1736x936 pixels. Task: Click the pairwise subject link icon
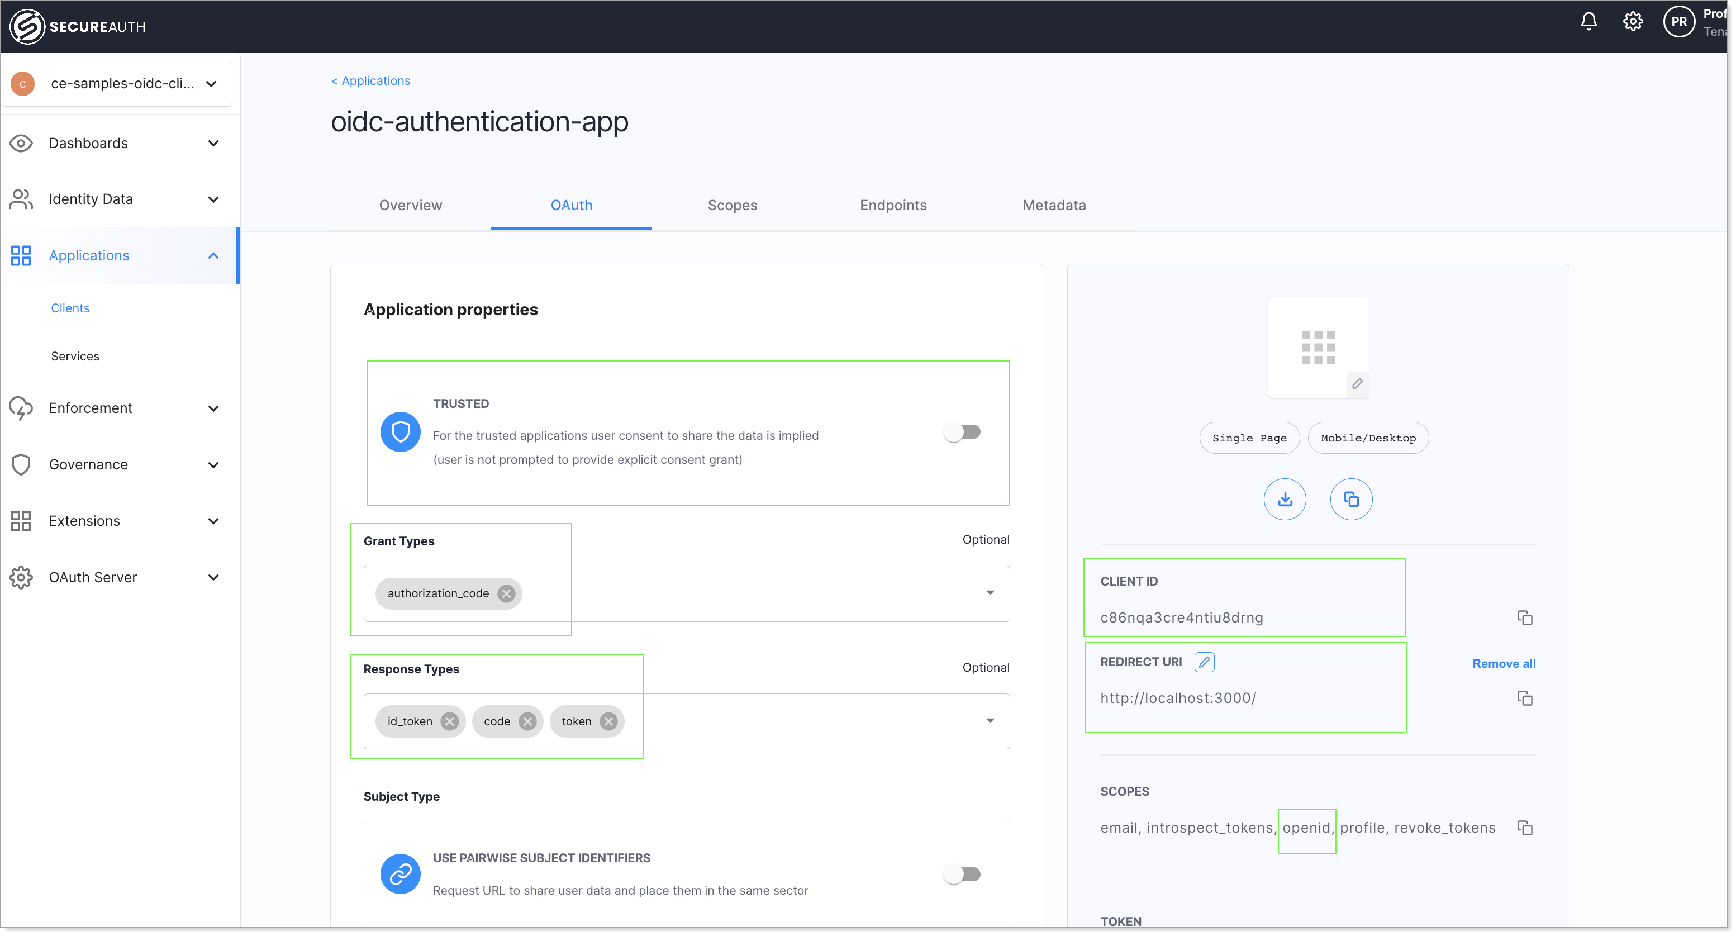point(400,874)
